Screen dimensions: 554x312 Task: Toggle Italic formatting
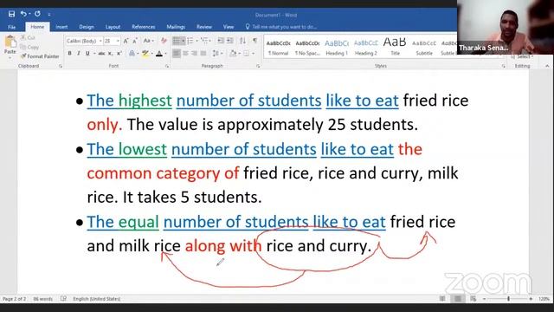click(x=79, y=54)
